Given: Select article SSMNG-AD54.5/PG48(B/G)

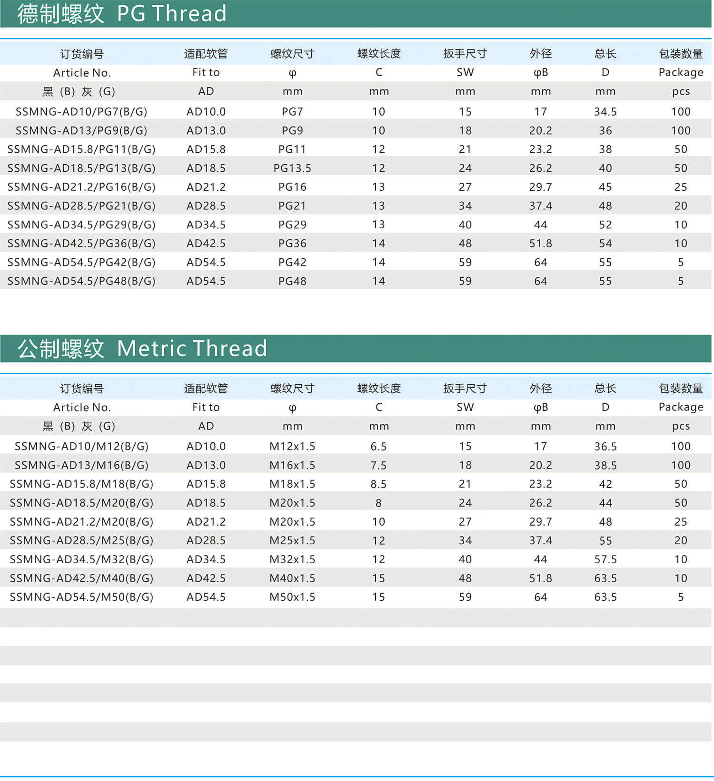Looking at the screenshot, I should [81, 281].
